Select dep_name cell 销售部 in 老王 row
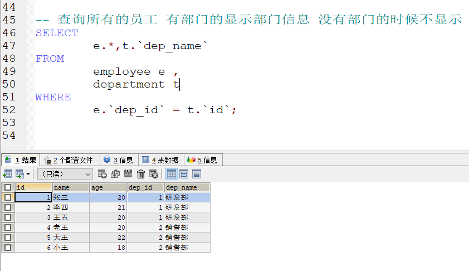 [x=187, y=228]
